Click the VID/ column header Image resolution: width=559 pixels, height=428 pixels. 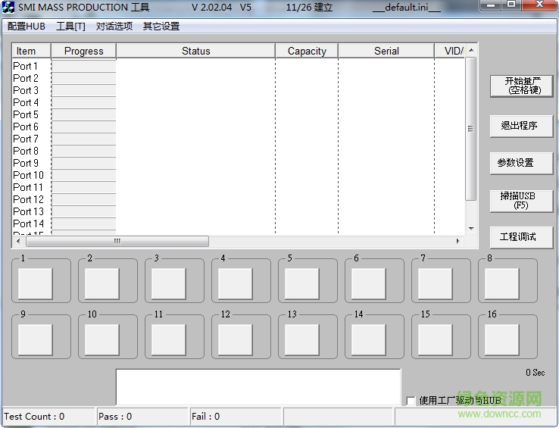click(450, 51)
